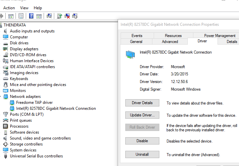Click the System devices icon

(6, 150)
